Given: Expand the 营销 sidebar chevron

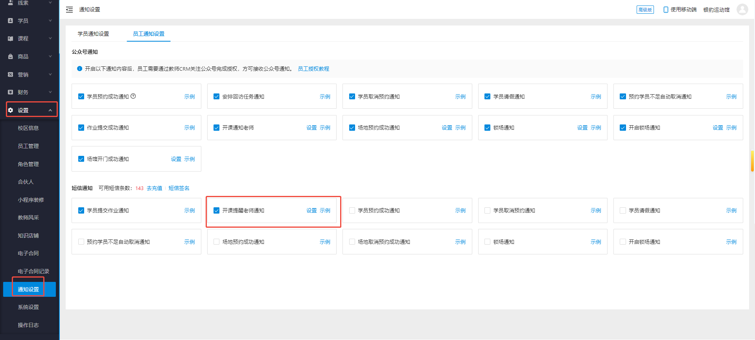Looking at the screenshot, I should click(50, 74).
